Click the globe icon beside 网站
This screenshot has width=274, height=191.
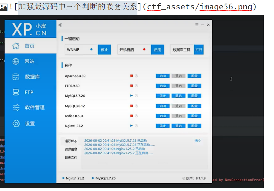pos(16,61)
